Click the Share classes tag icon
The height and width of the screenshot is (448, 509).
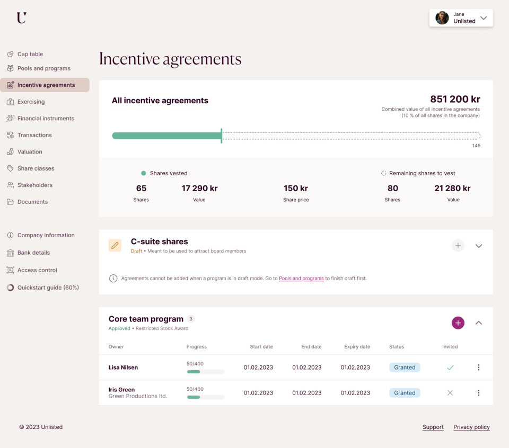click(10, 168)
